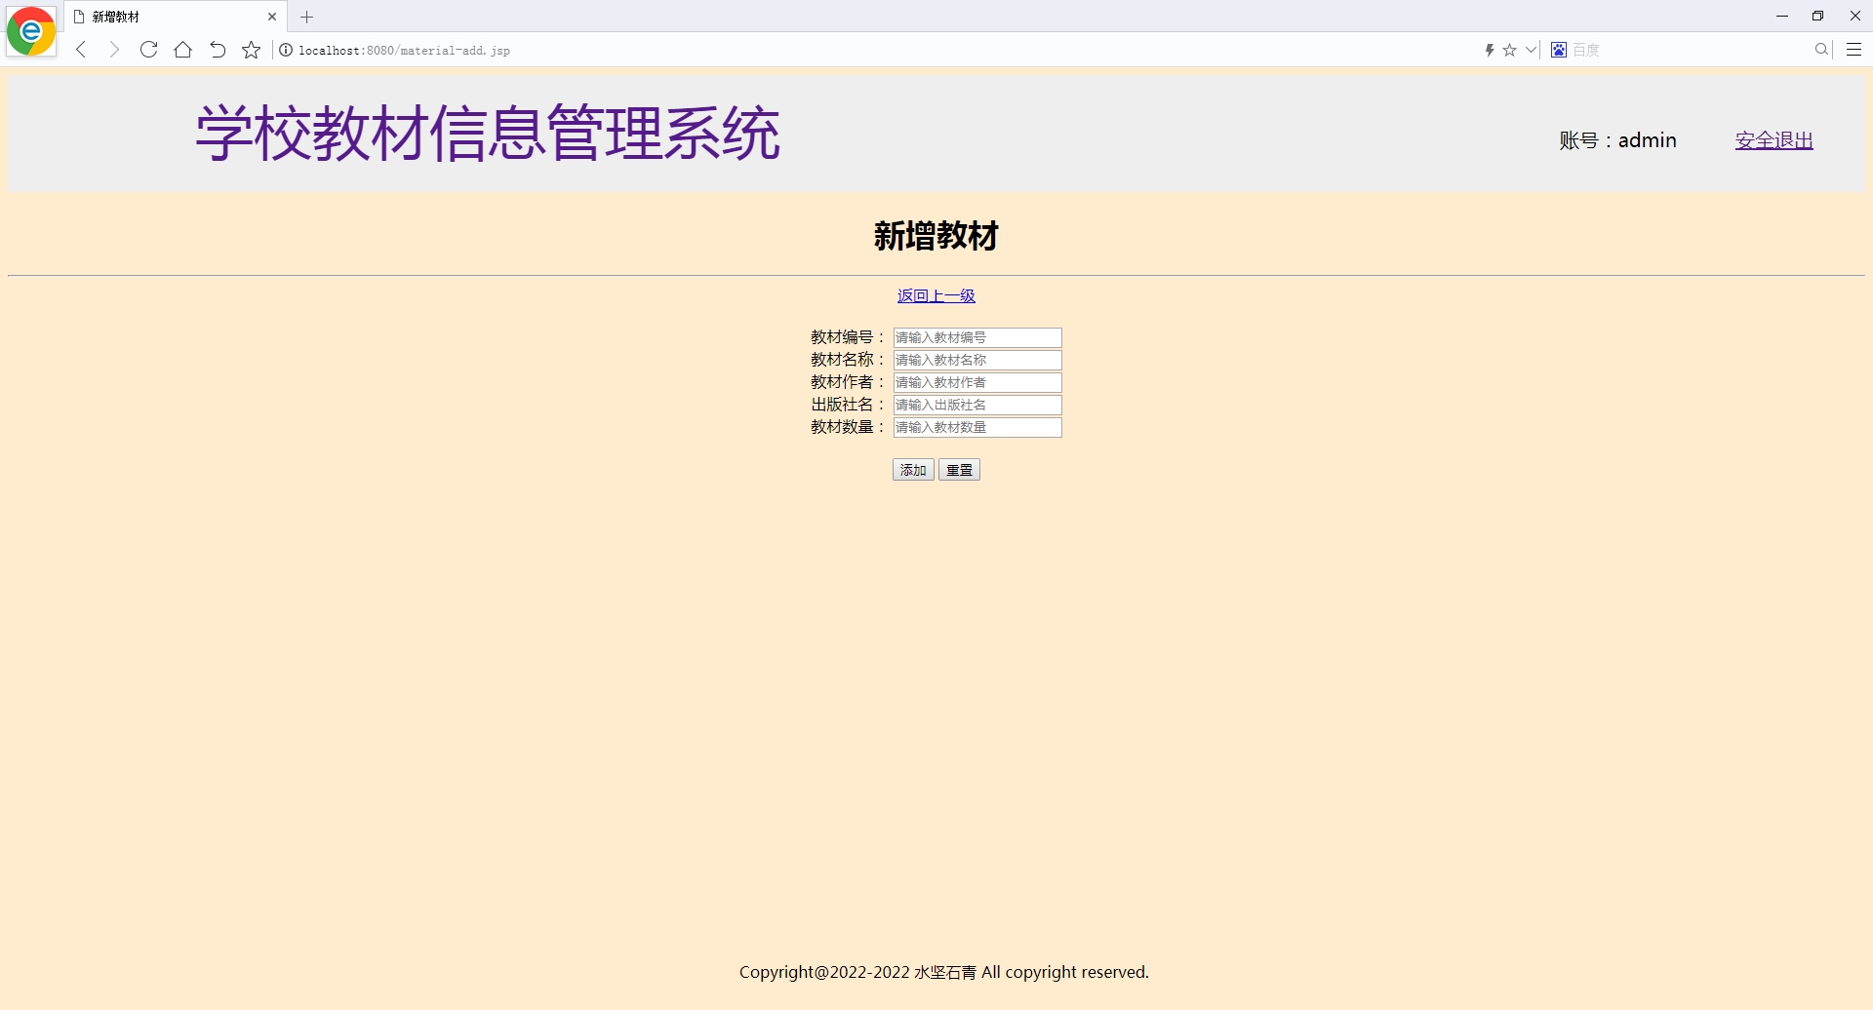The width and height of the screenshot is (1873, 1010).
Task: Open the browser hamburger menu
Action: [x=1853, y=50]
